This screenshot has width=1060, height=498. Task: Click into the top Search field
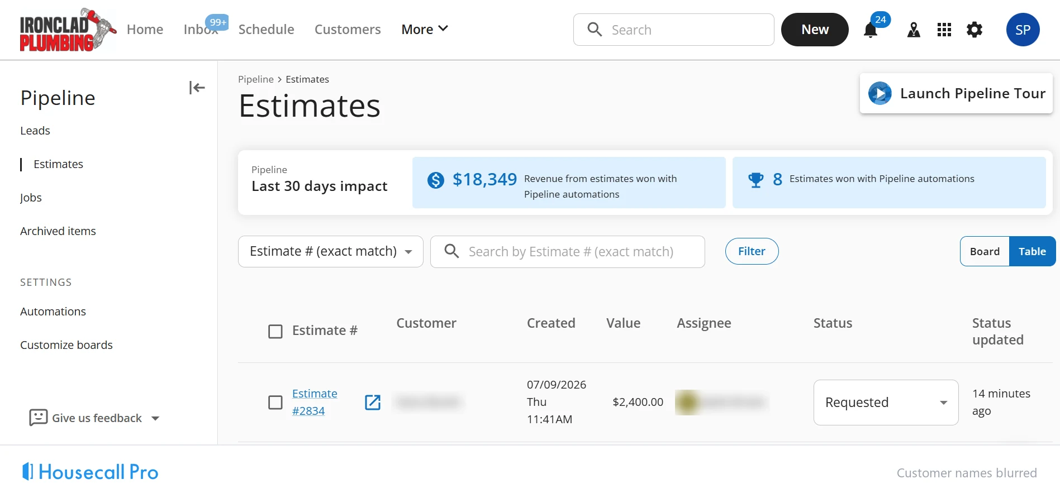pyautogui.click(x=673, y=30)
